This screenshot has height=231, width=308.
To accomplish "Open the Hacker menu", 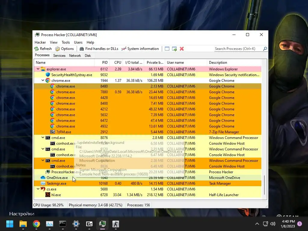I will [40, 42].
